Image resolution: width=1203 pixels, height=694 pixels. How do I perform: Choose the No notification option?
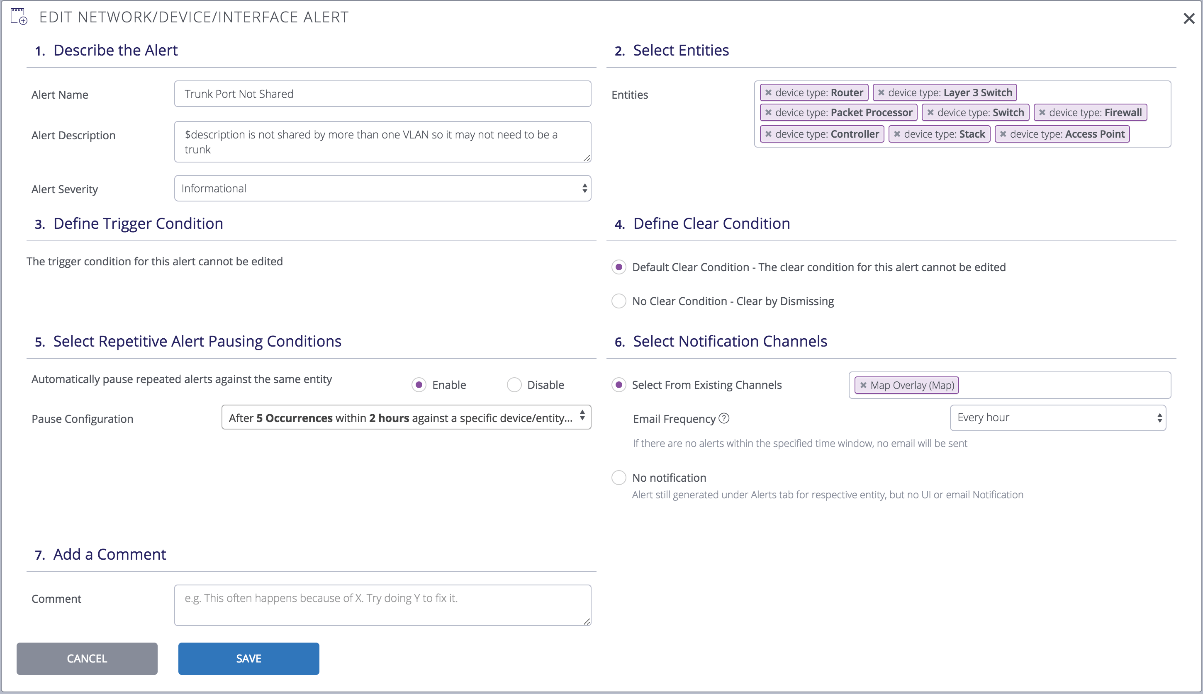(619, 478)
